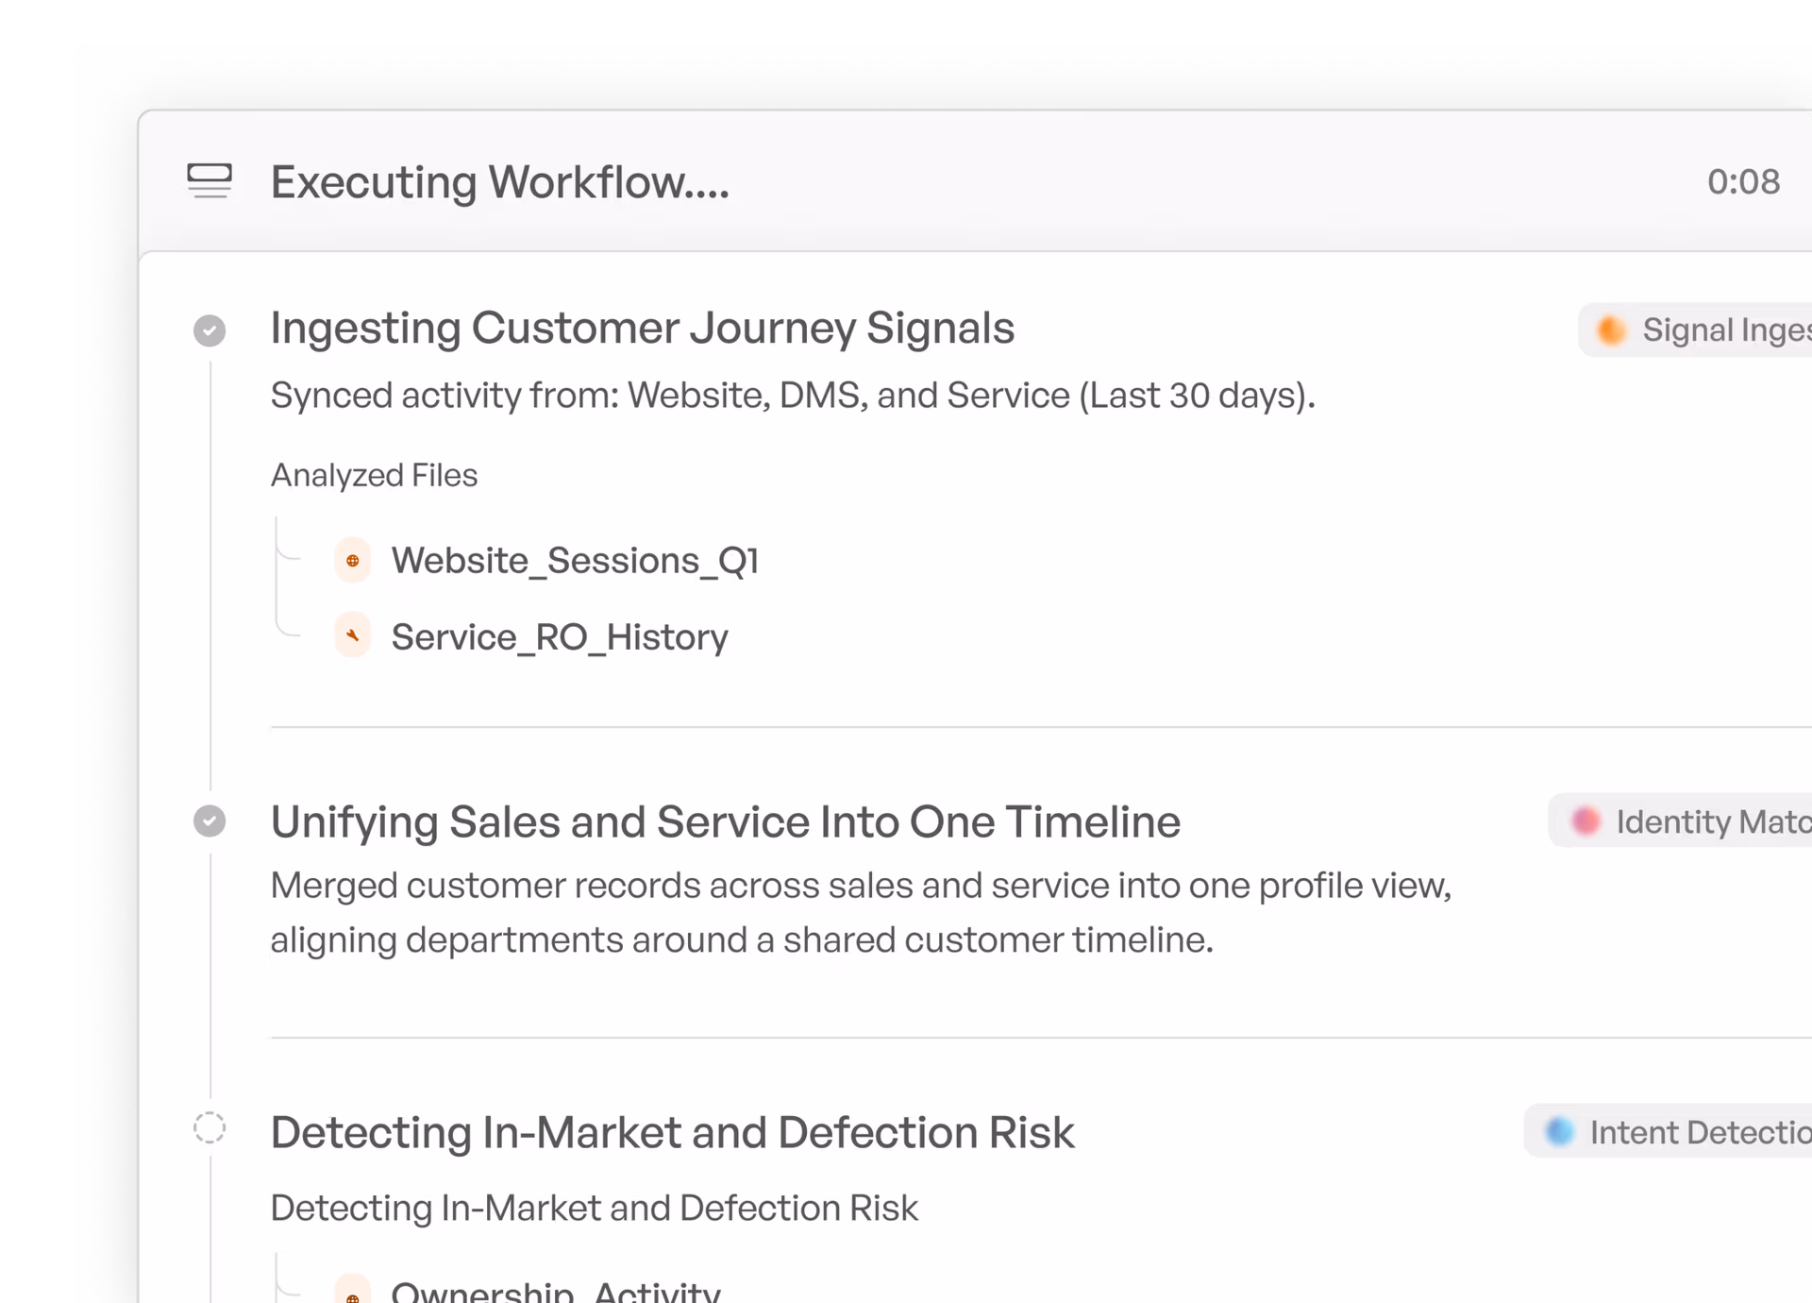The image size is (1812, 1303).
Task: Toggle the checkmark on Unifying Sales and Service
Action: point(210,820)
